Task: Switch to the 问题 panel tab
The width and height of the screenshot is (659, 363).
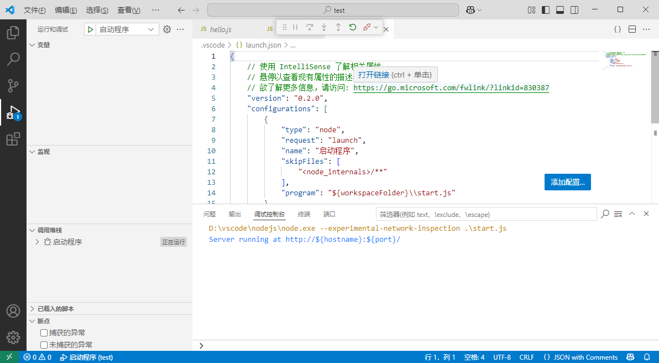Action: click(210, 215)
